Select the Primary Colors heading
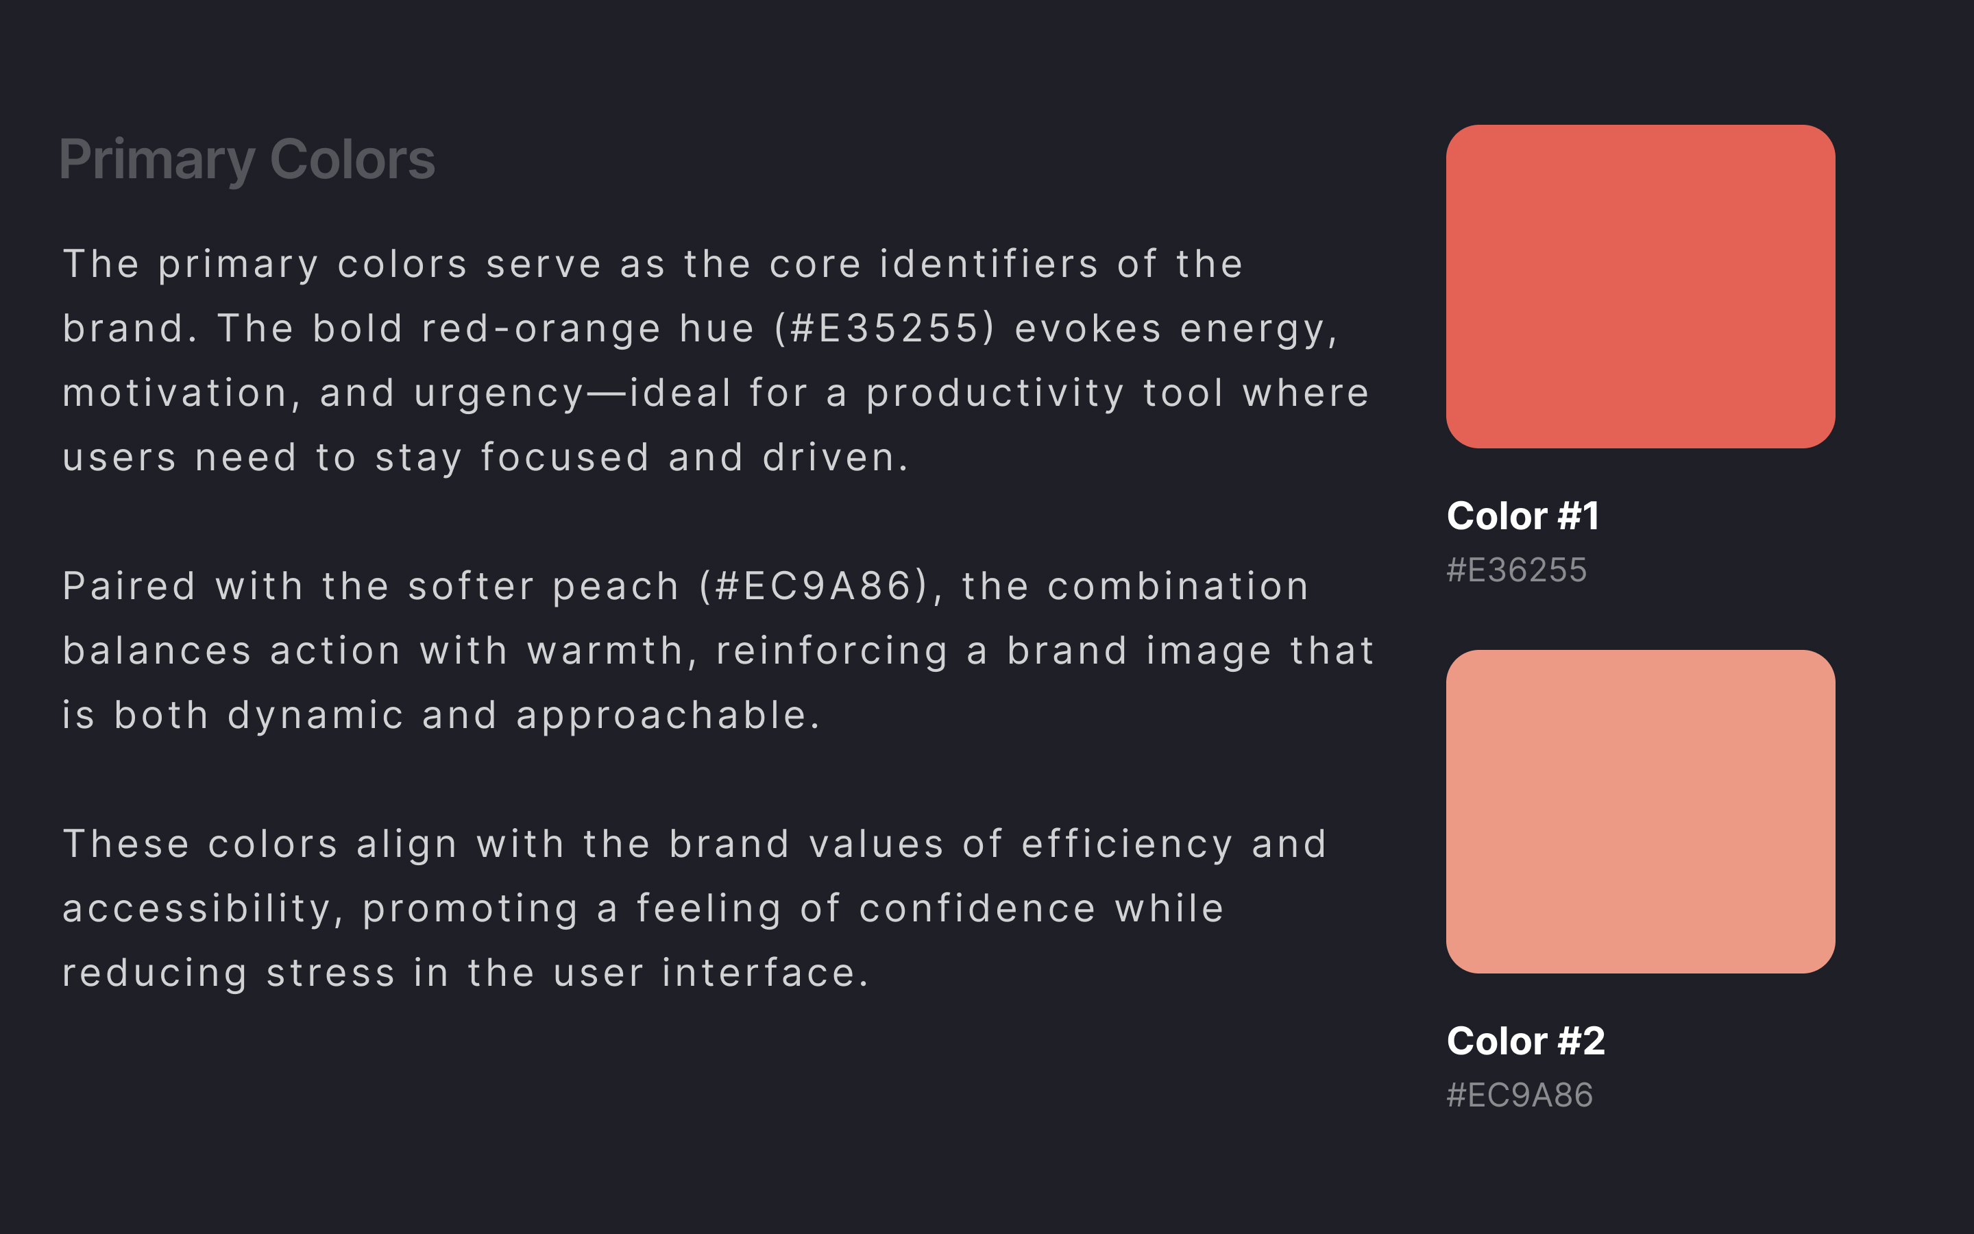 point(246,159)
